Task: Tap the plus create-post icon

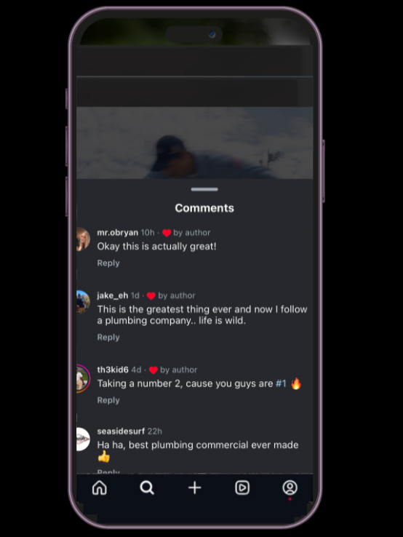Action: point(195,488)
